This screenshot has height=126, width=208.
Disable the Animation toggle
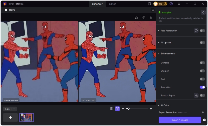click(x=203, y=87)
